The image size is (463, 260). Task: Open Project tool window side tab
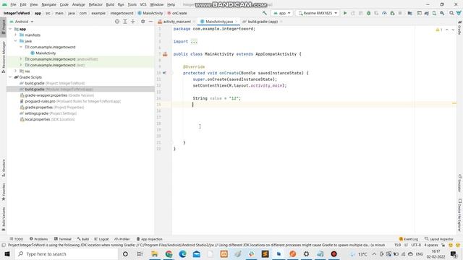click(x=3, y=27)
